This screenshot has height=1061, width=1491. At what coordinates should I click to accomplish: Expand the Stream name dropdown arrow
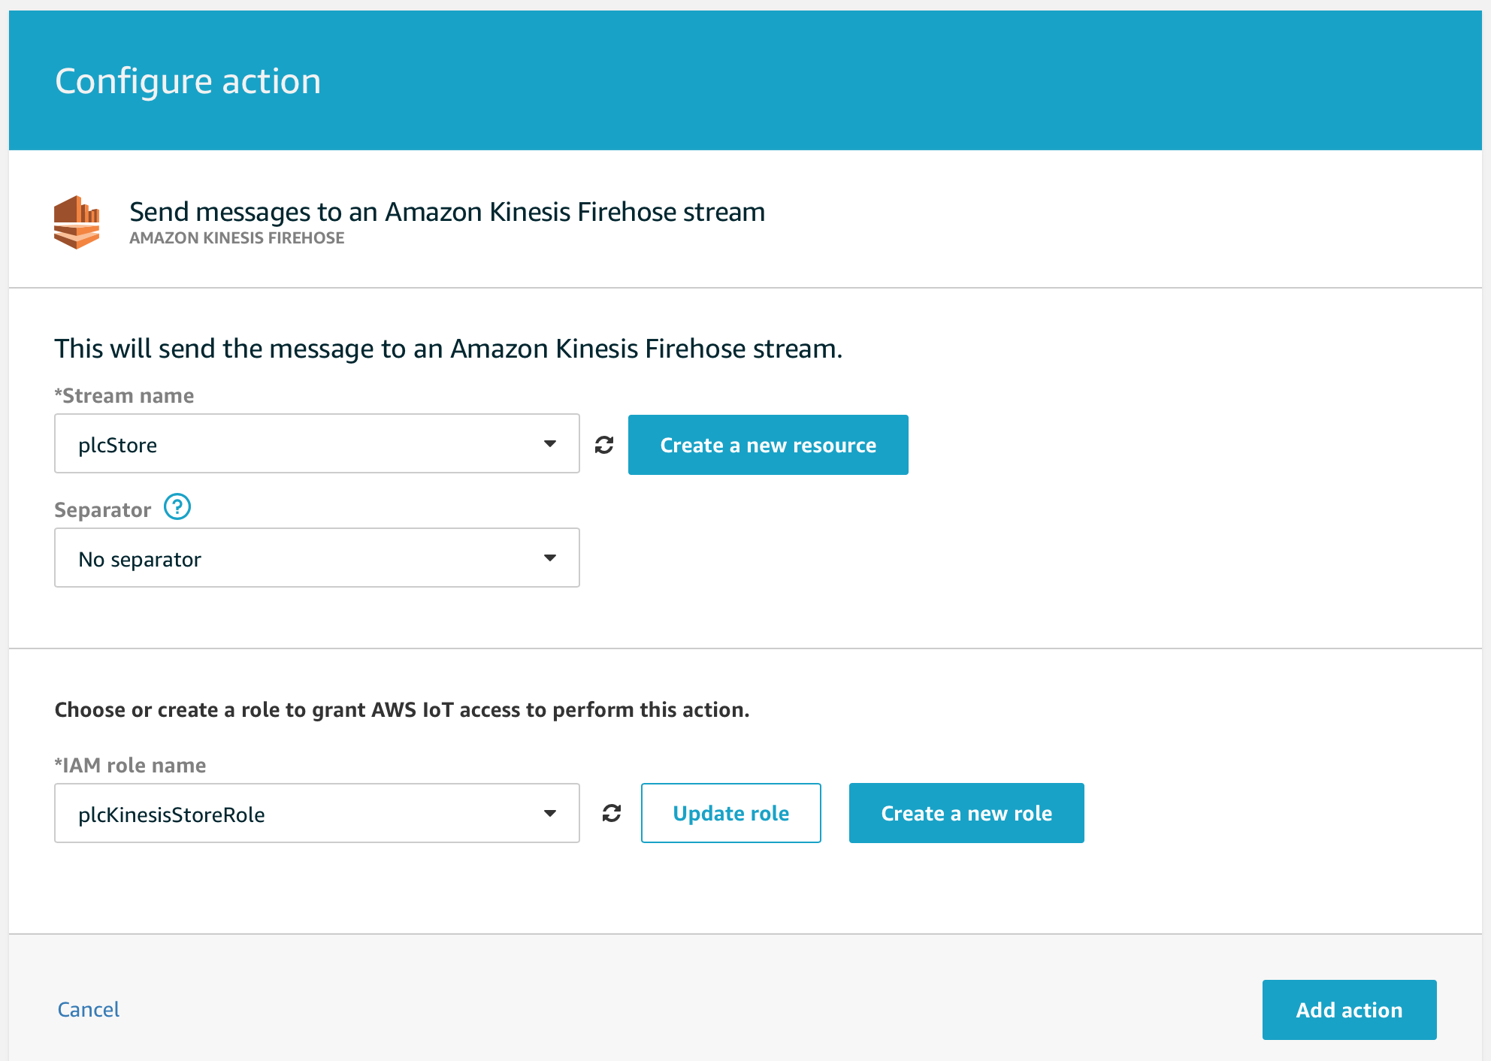(550, 444)
